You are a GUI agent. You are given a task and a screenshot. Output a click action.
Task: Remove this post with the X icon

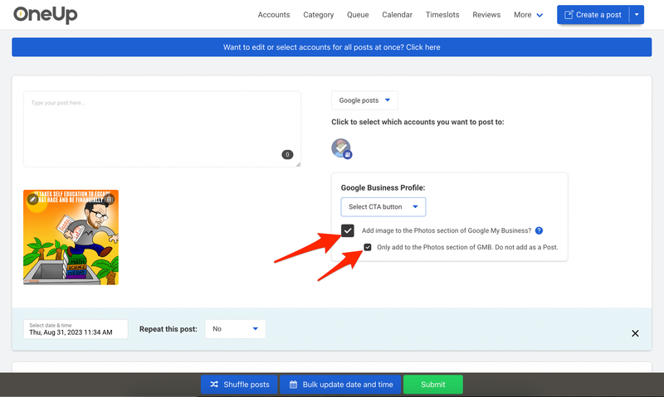pyautogui.click(x=635, y=333)
